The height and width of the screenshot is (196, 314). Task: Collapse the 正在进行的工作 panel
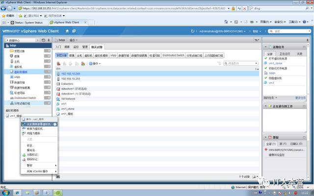pos(266,106)
